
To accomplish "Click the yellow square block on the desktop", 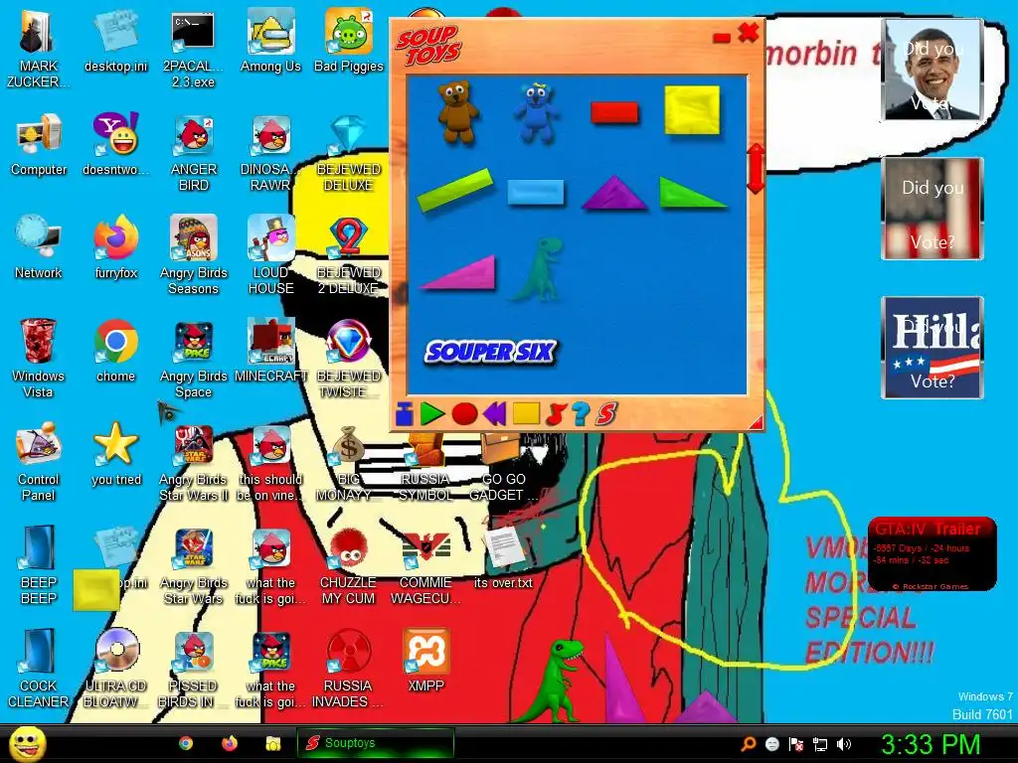I will (x=96, y=590).
